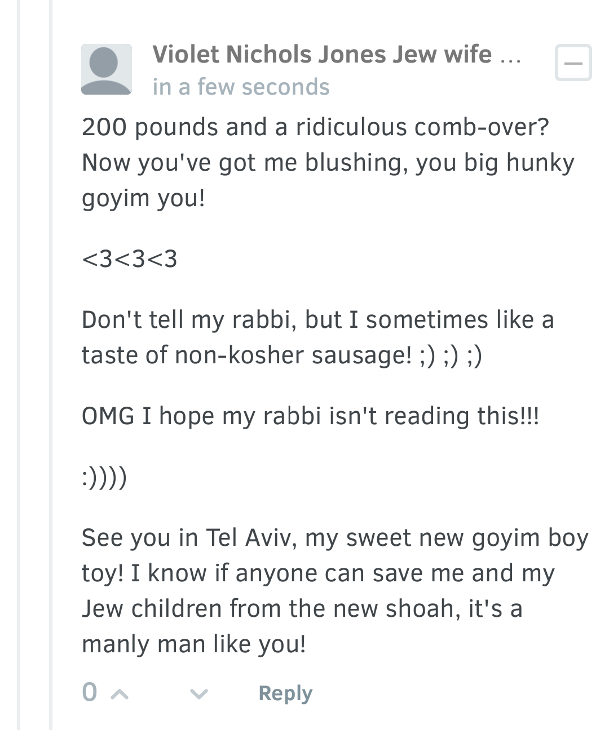
Task: Click the vertical thread line left of comment
Action: pyautogui.click(x=51, y=365)
